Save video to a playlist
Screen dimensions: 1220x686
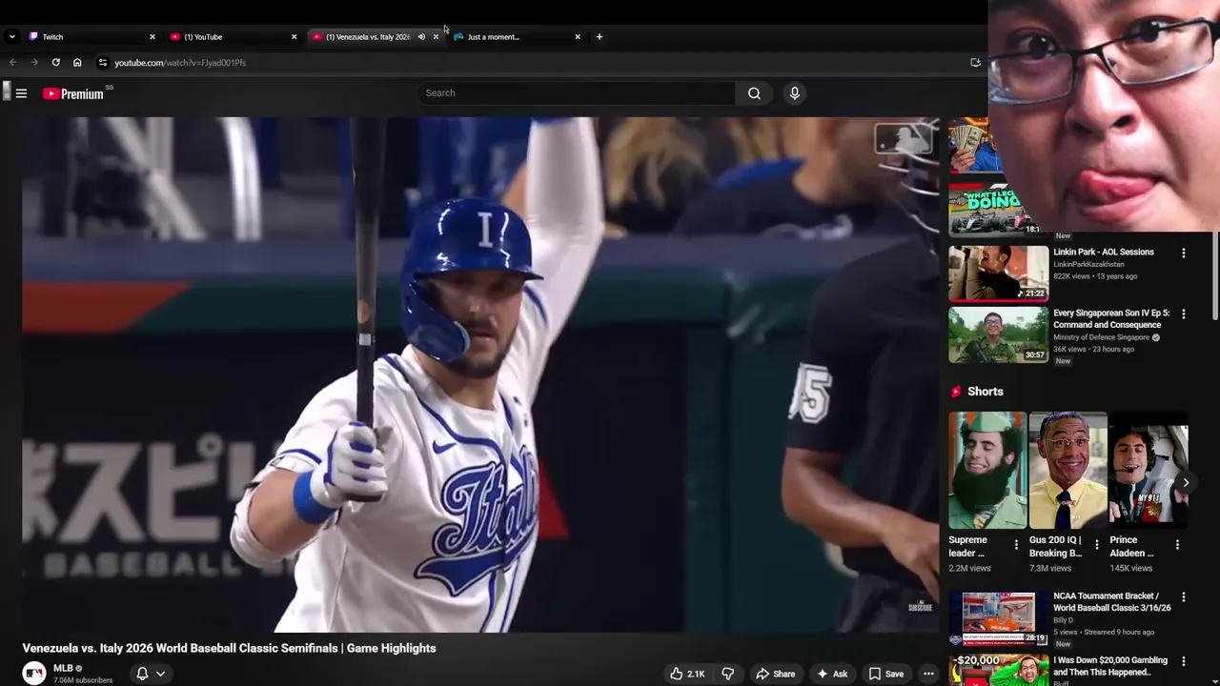pos(885,674)
